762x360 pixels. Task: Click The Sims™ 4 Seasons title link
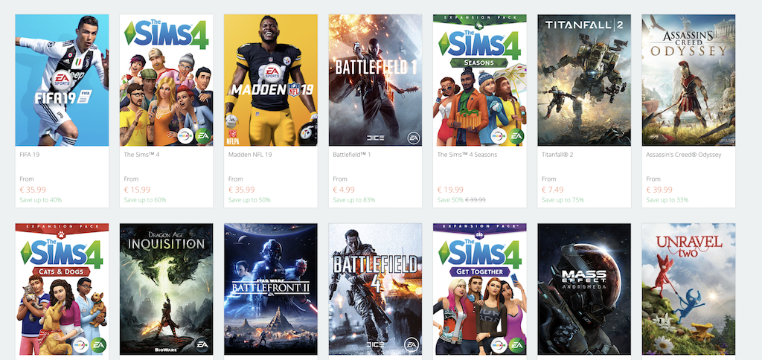pyautogui.click(x=467, y=155)
